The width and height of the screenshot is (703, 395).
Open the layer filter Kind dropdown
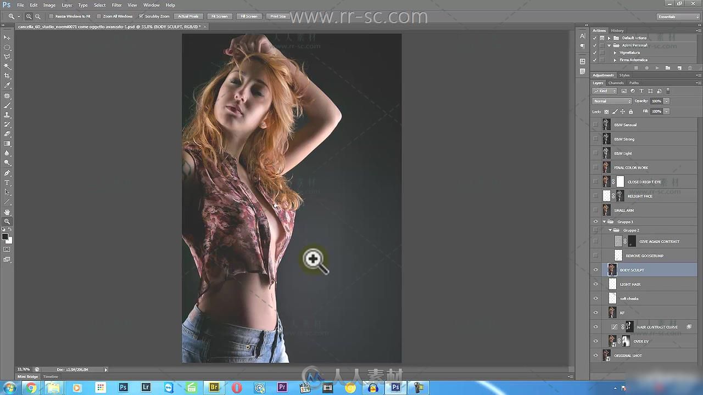[x=605, y=91]
